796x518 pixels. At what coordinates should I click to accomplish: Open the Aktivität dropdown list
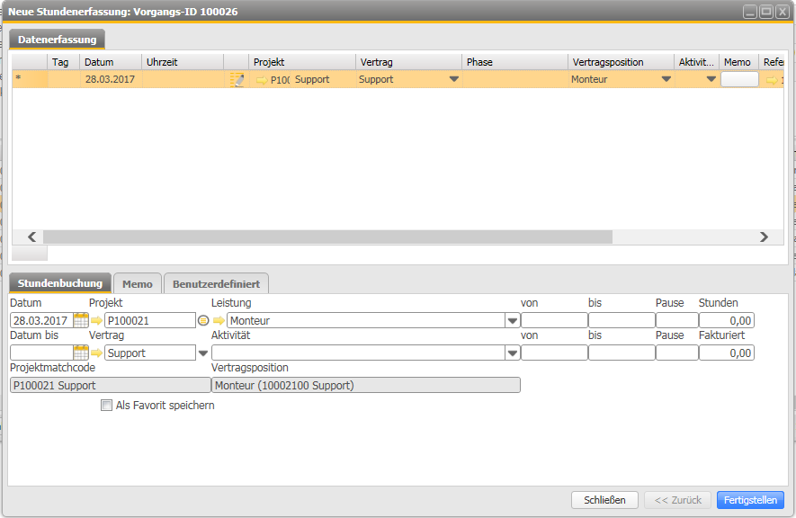(512, 353)
